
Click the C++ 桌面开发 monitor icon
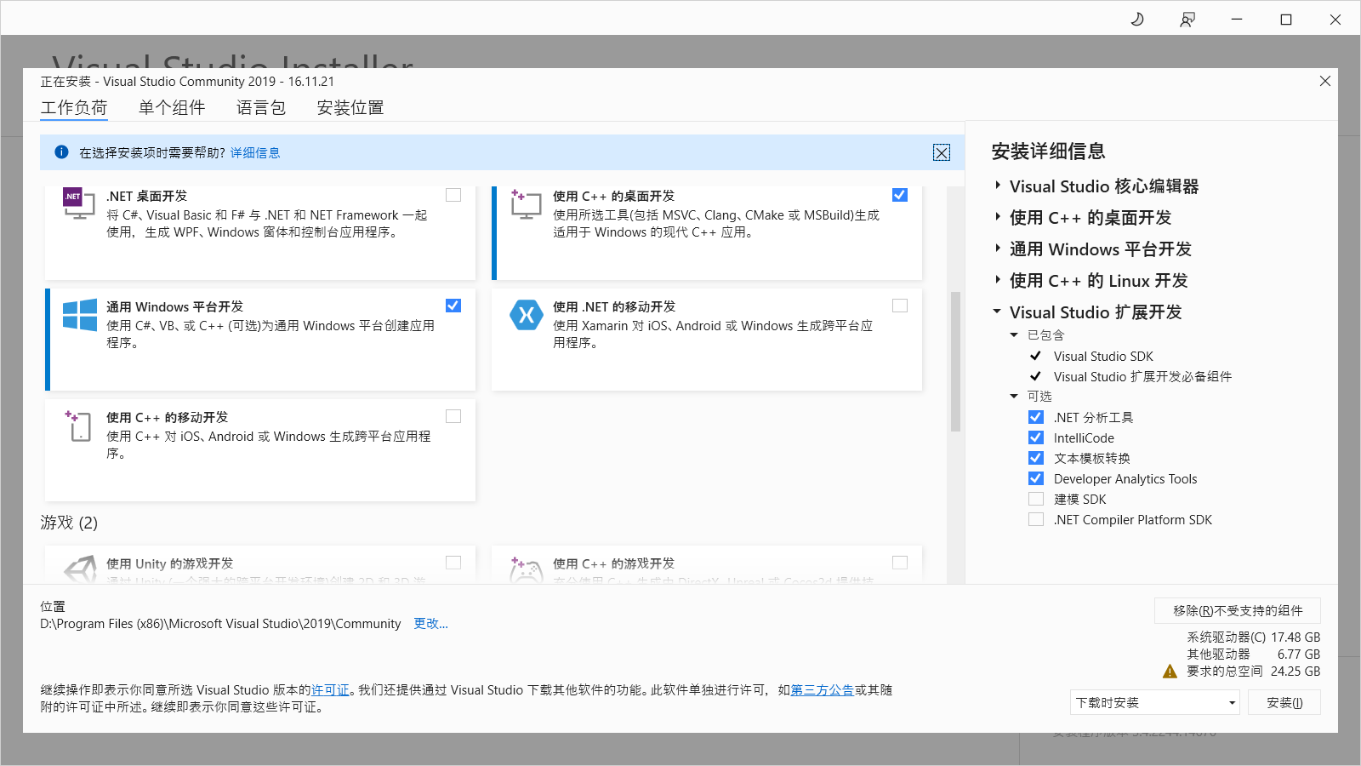[x=525, y=204]
